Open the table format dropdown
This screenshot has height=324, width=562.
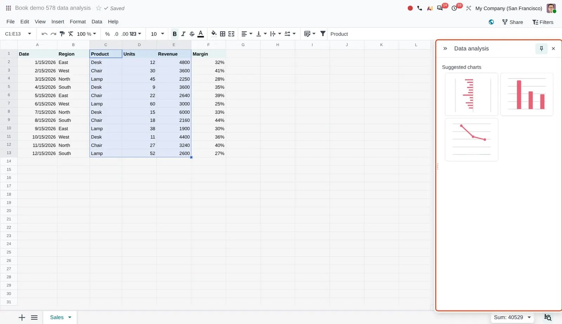coord(310,34)
